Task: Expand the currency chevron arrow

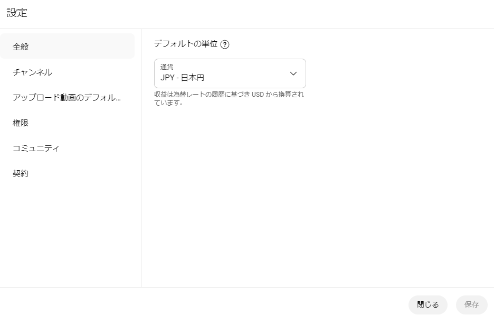Action: pyautogui.click(x=293, y=73)
